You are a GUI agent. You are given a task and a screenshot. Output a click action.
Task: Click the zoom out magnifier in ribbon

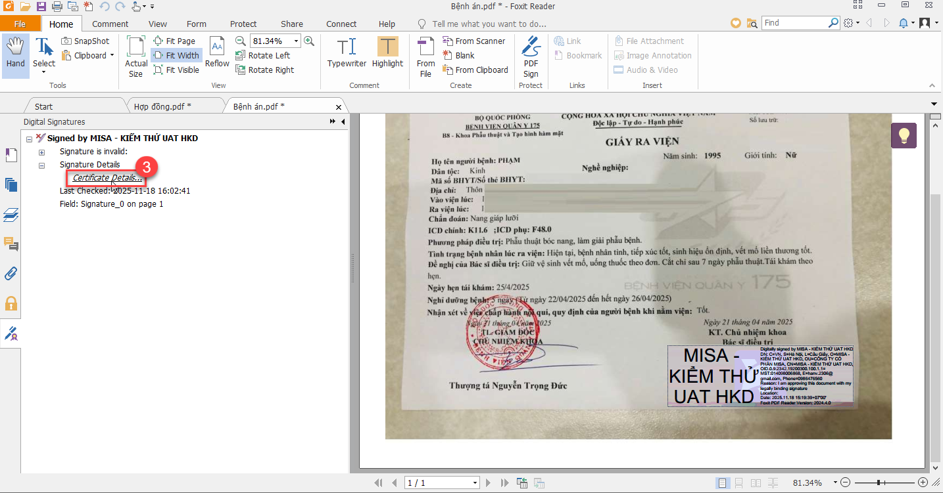(x=241, y=41)
